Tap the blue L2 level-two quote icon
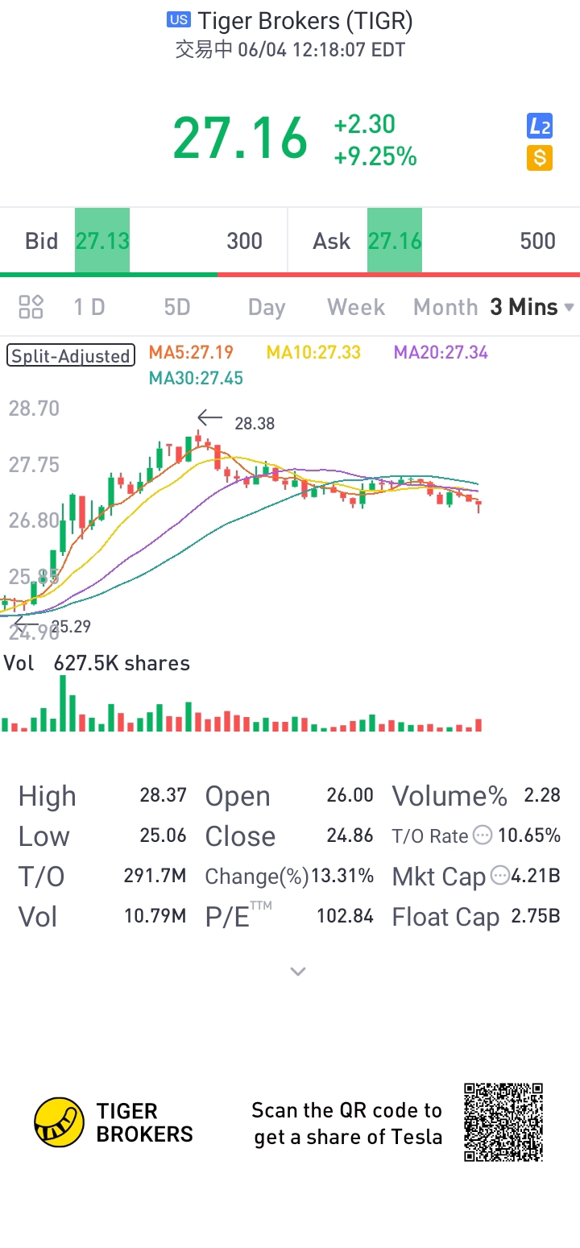 (540, 126)
